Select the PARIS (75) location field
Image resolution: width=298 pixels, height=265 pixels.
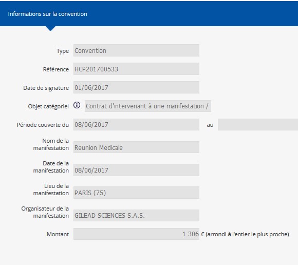pos(136,193)
